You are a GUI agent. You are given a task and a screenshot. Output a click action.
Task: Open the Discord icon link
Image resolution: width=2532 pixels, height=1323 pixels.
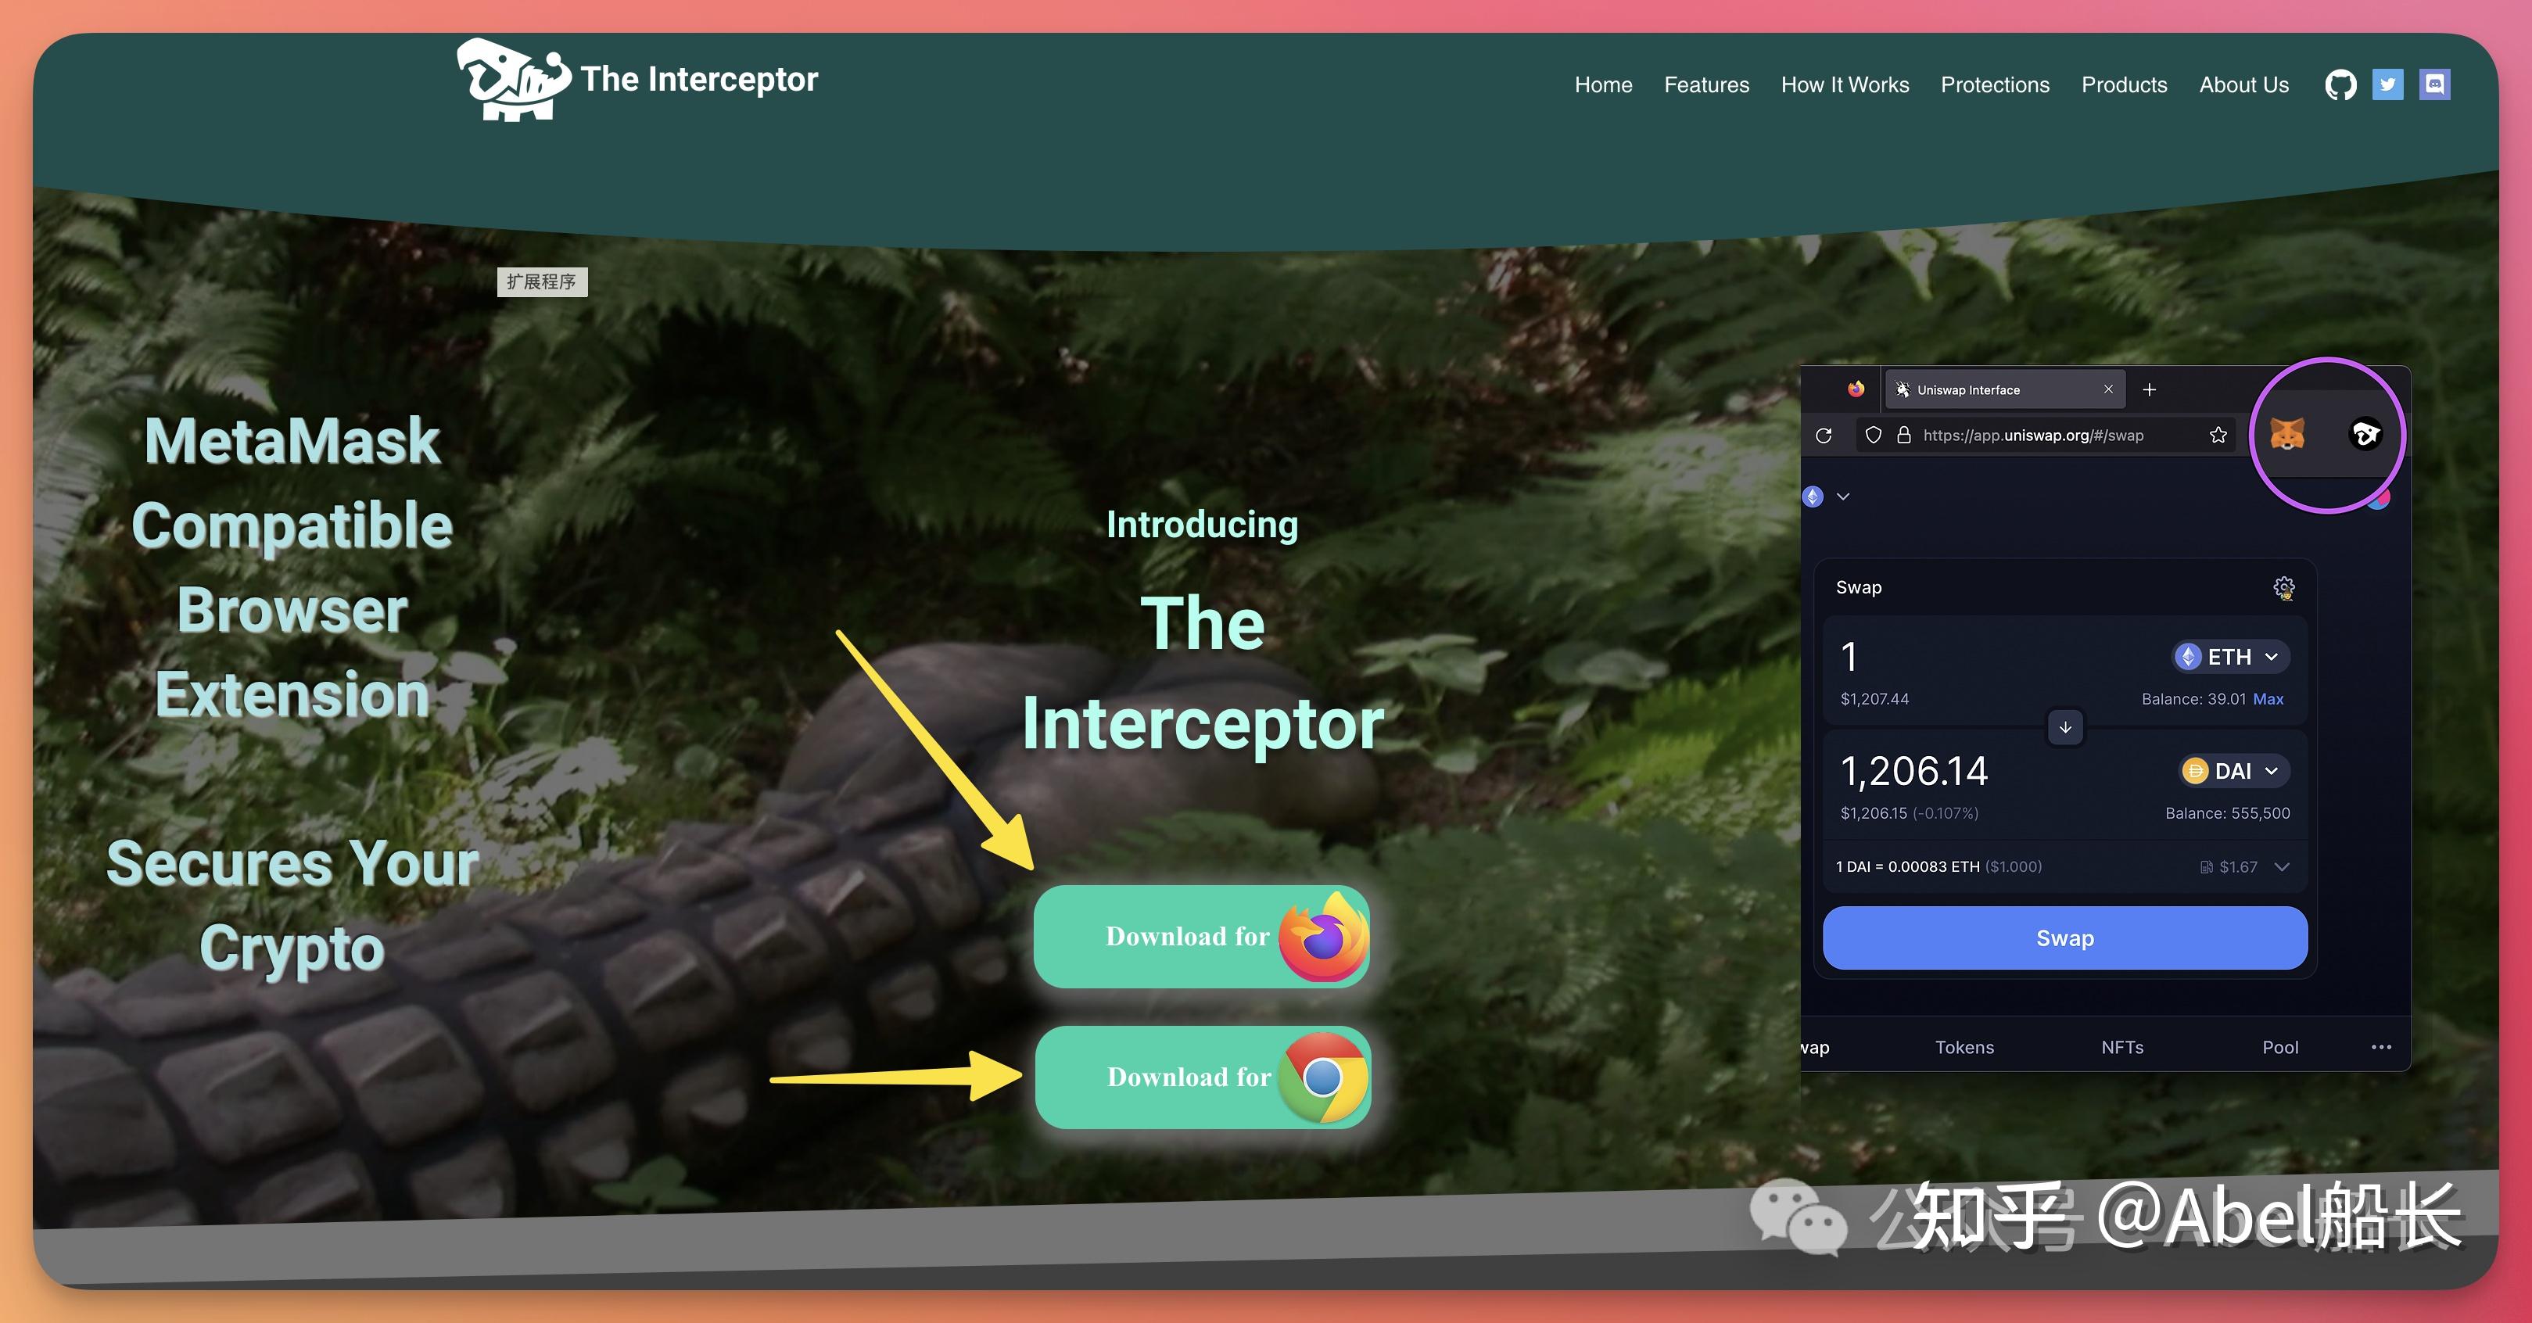pos(2433,84)
